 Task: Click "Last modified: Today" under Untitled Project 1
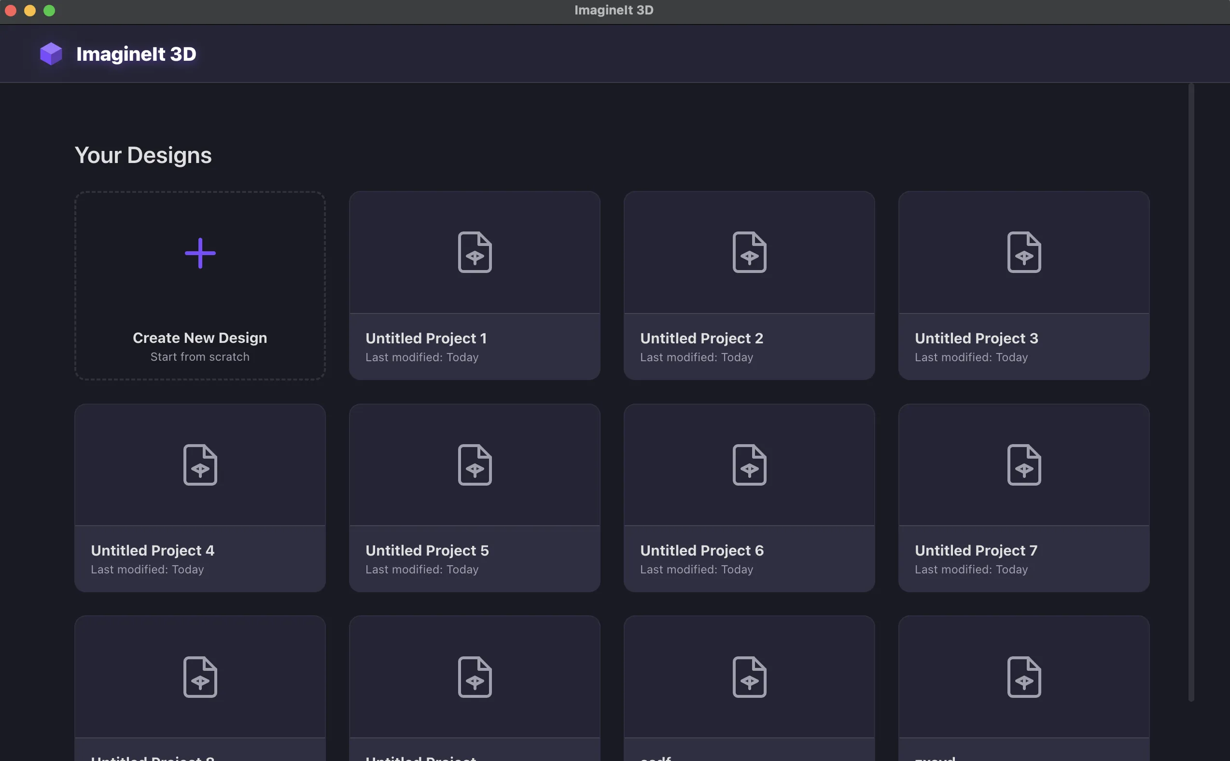coord(422,357)
